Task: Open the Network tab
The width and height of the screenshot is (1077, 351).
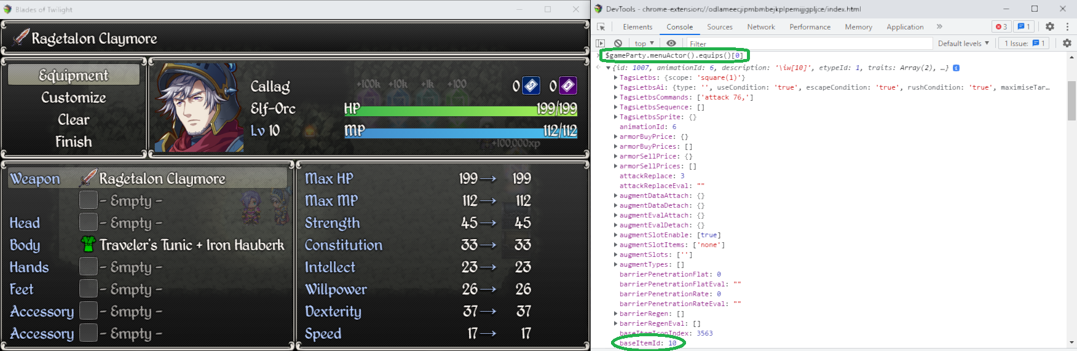Action: tap(761, 27)
